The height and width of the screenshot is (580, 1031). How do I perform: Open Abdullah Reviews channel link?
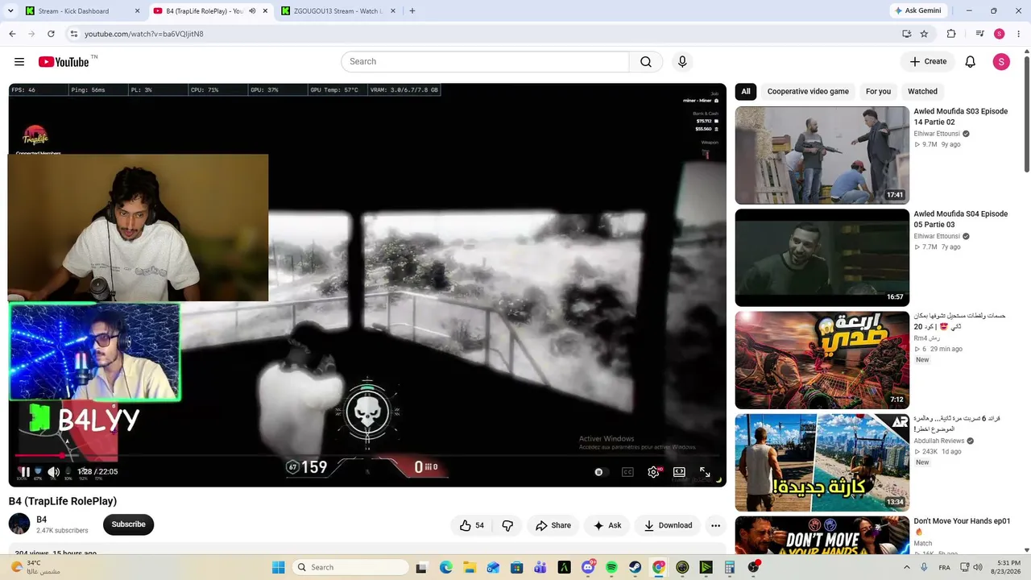[939, 441]
